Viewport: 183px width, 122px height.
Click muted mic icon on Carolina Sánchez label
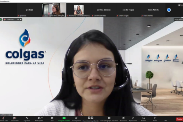coord(93,16)
